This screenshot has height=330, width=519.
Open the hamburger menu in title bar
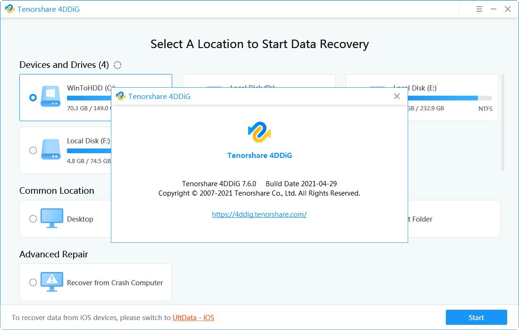(479, 9)
